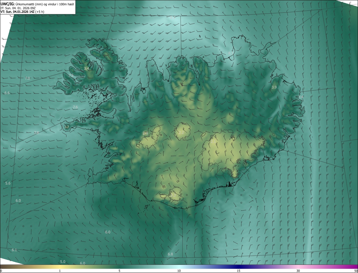Viewport: 358px width, 273px height.
Task: Click the '50' label on the color scale
Action: 356,271
